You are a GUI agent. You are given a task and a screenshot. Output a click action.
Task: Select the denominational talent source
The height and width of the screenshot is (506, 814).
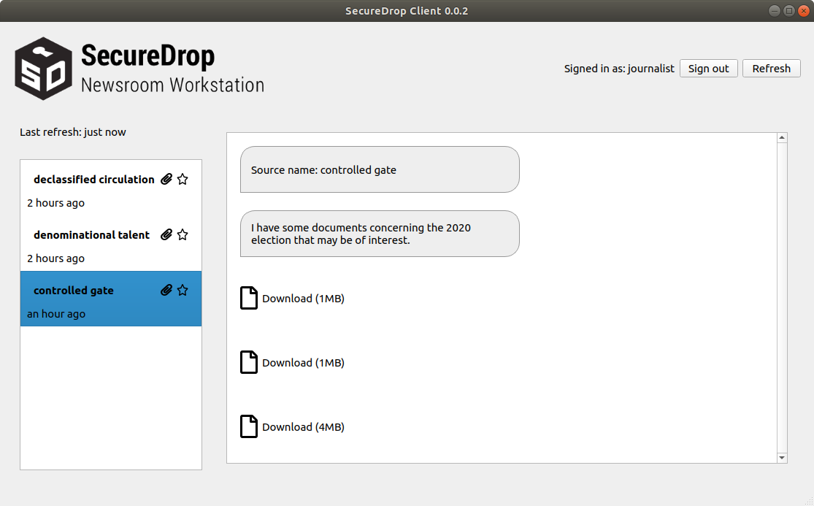tap(110, 243)
